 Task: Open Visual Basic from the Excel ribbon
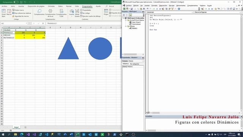(3, 13)
